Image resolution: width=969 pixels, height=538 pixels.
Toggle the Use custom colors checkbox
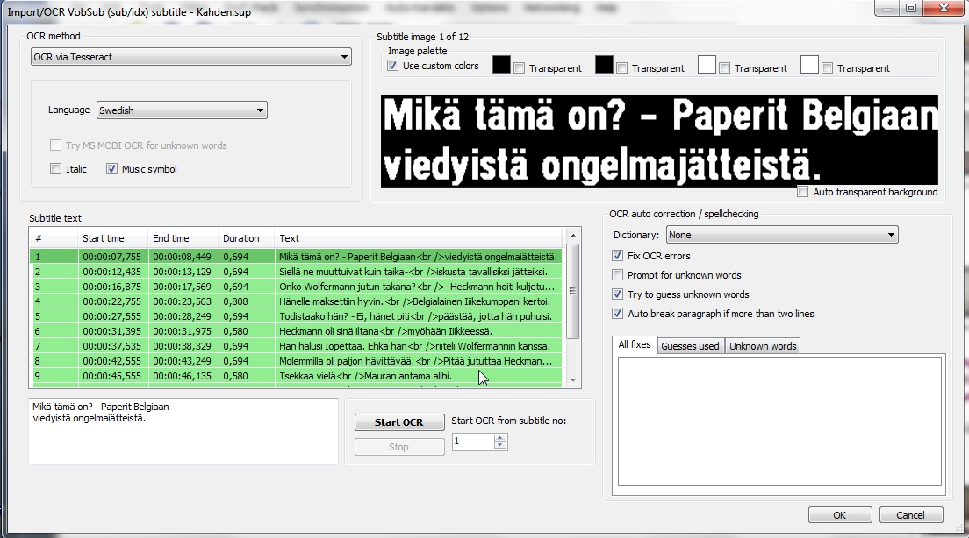392,66
